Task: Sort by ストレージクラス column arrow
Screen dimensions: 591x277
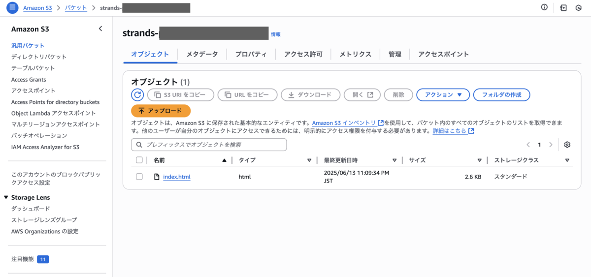Action: tap(567, 160)
